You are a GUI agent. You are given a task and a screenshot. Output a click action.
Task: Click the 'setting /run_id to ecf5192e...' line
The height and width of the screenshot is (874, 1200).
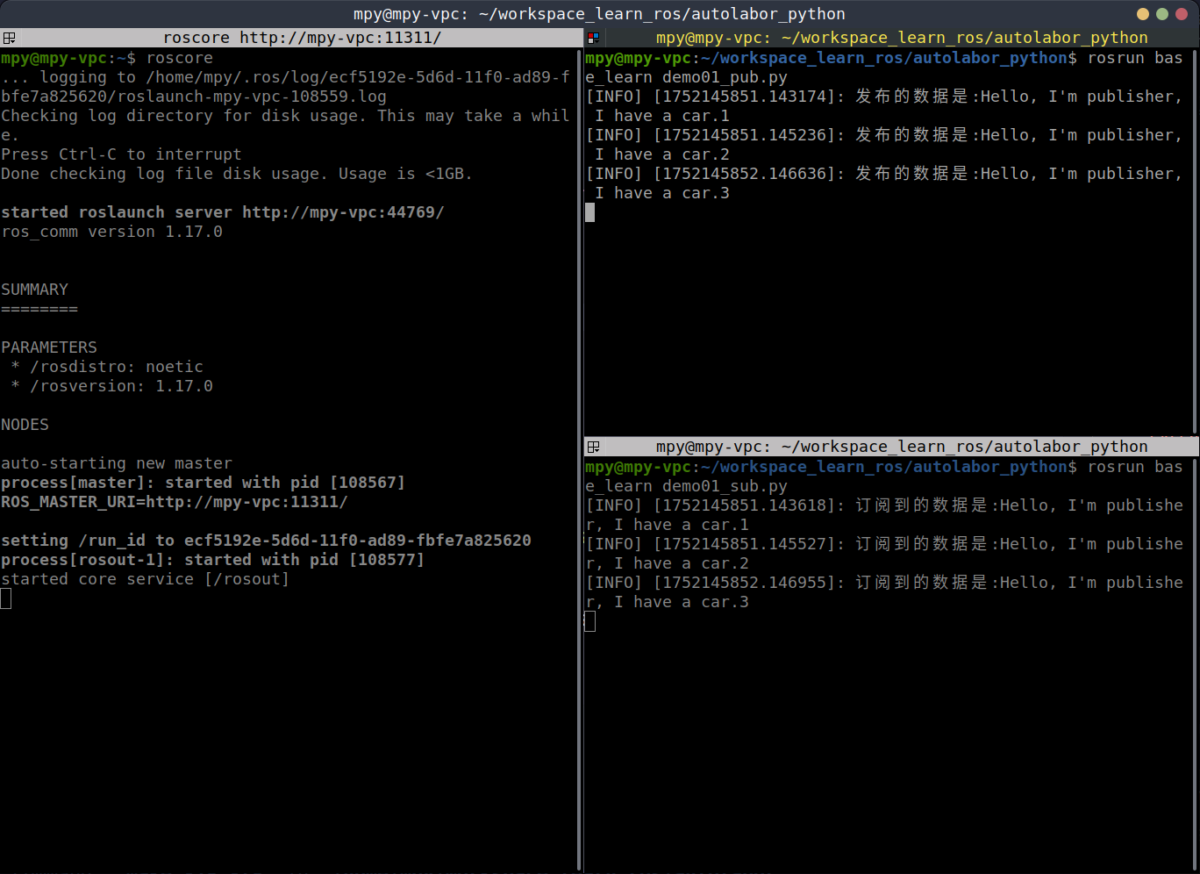pos(266,541)
